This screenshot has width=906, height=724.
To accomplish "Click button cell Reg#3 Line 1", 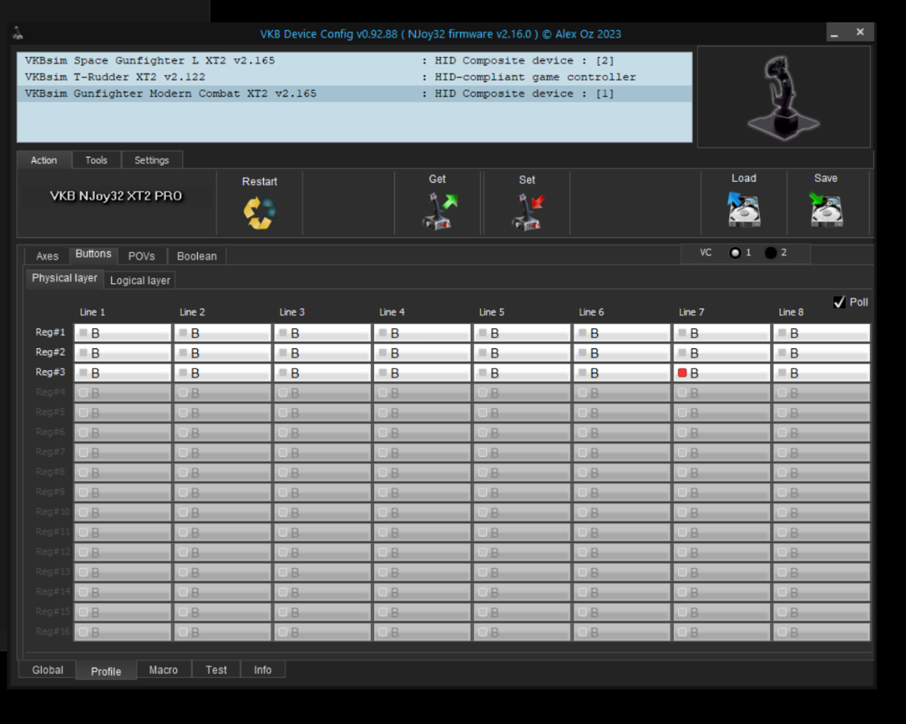I will pyautogui.click(x=122, y=372).
